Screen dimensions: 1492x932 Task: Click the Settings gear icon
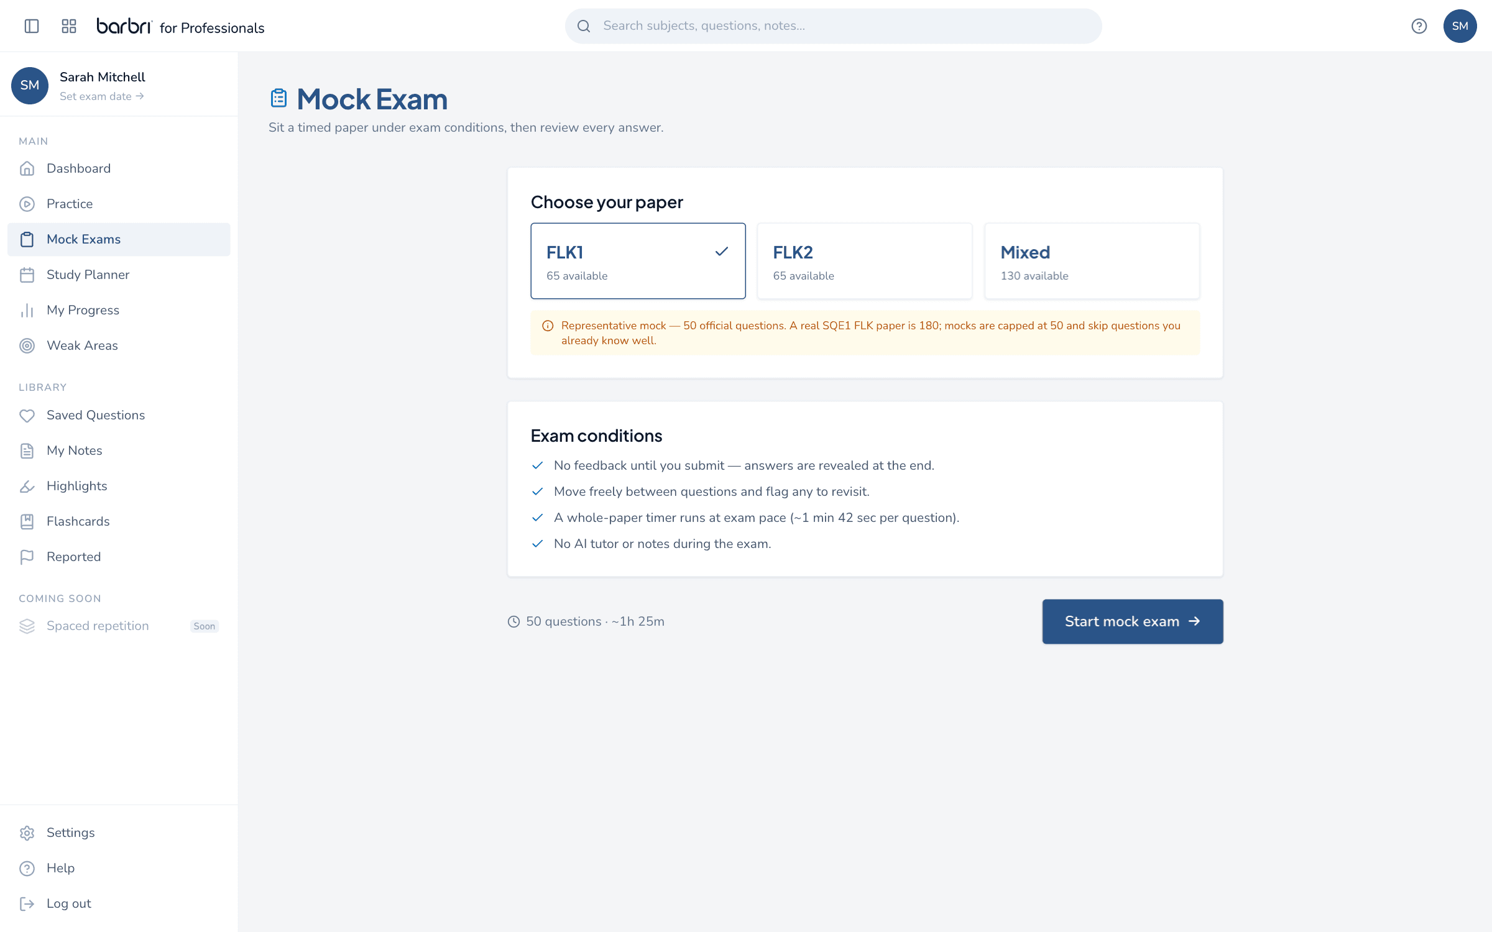coord(27,833)
